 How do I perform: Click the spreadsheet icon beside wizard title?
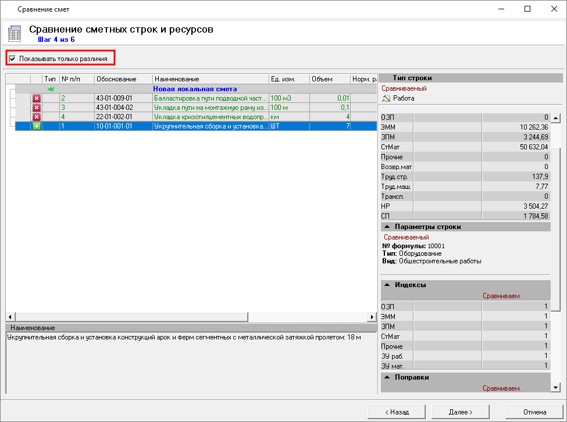15,34
